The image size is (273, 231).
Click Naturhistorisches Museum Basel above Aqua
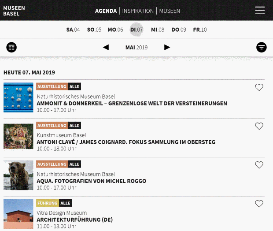(76, 174)
